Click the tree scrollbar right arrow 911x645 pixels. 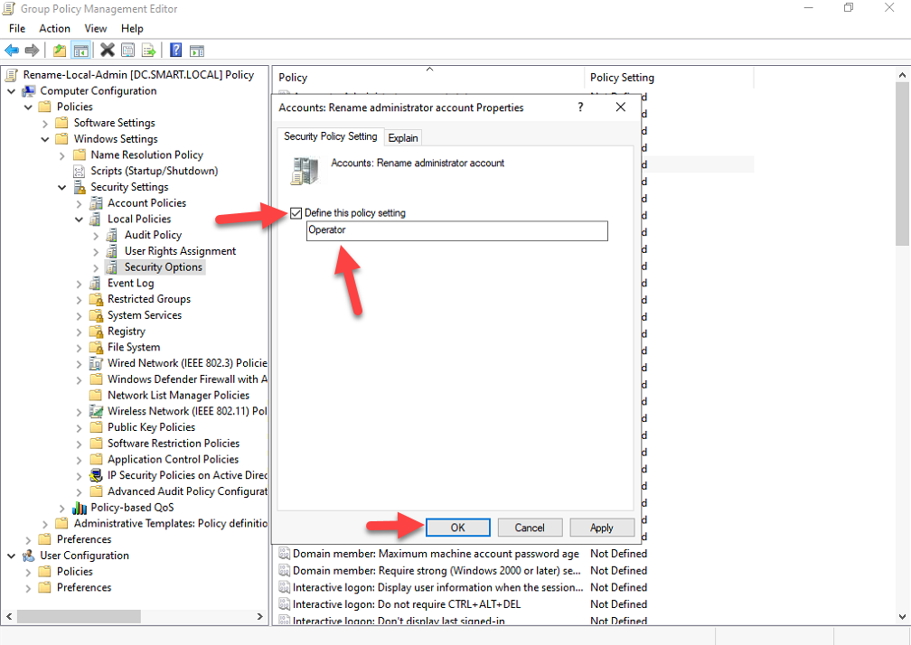point(259,616)
